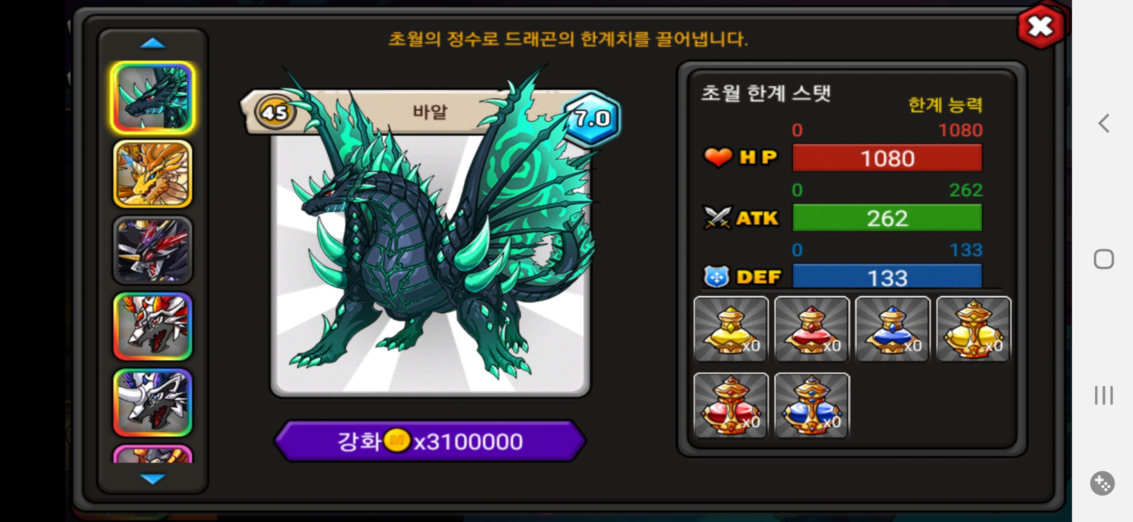Select the small blue essence potion

893,329
